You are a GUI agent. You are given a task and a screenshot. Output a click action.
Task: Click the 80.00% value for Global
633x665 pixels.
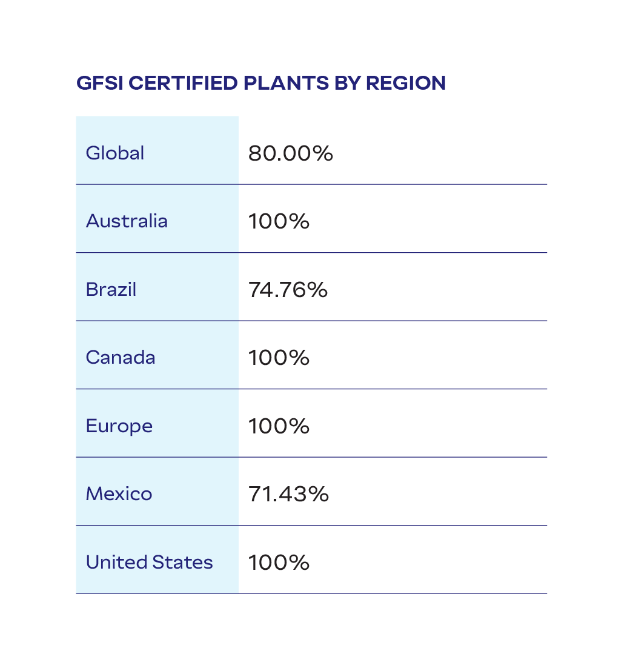point(290,153)
